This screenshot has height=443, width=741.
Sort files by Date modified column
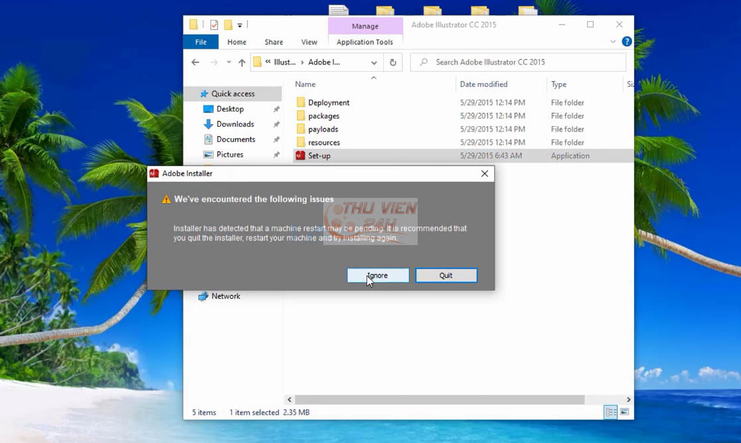pyautogui.click(x=484, y=84)
